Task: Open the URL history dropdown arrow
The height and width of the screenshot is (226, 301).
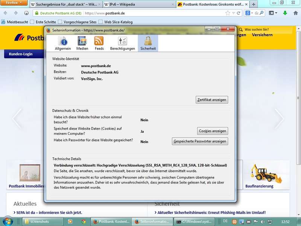Action: point(233,13)
